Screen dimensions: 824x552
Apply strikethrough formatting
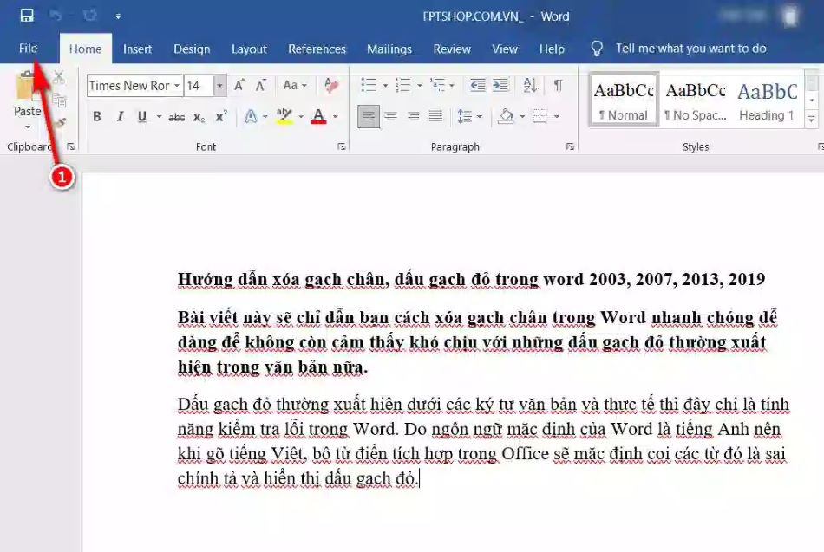click(x=176, y=116)
